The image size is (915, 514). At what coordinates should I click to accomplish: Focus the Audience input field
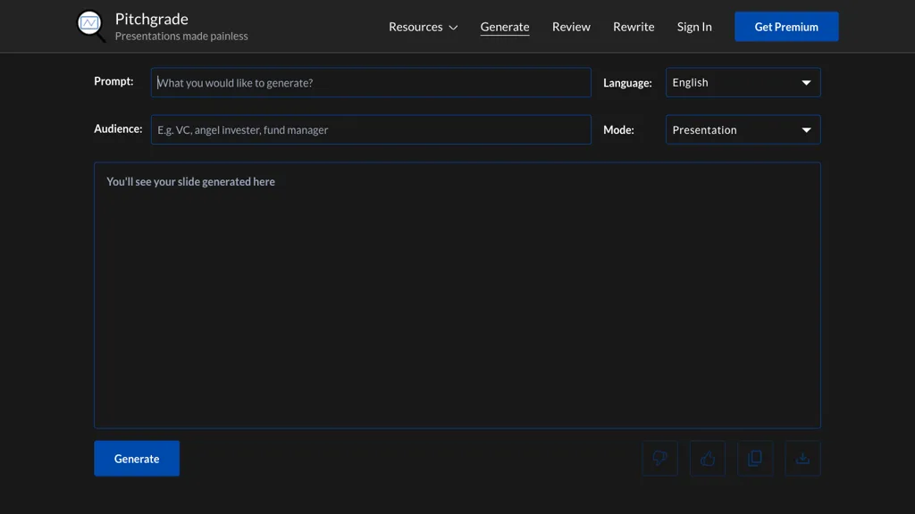[371, 129]
